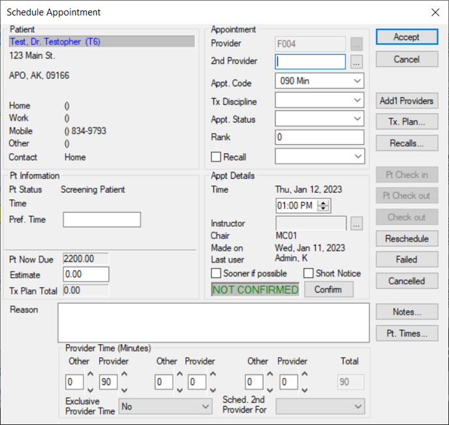Open Recalls dialog
The height and width of the screenshot is (425, 449).
pyautogui.click(x=407, y=143)
